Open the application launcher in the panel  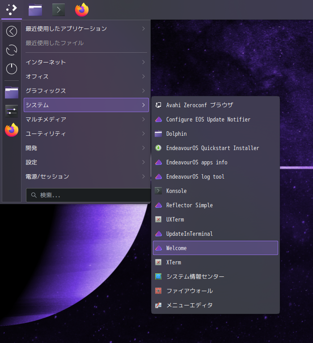point(11,10)
